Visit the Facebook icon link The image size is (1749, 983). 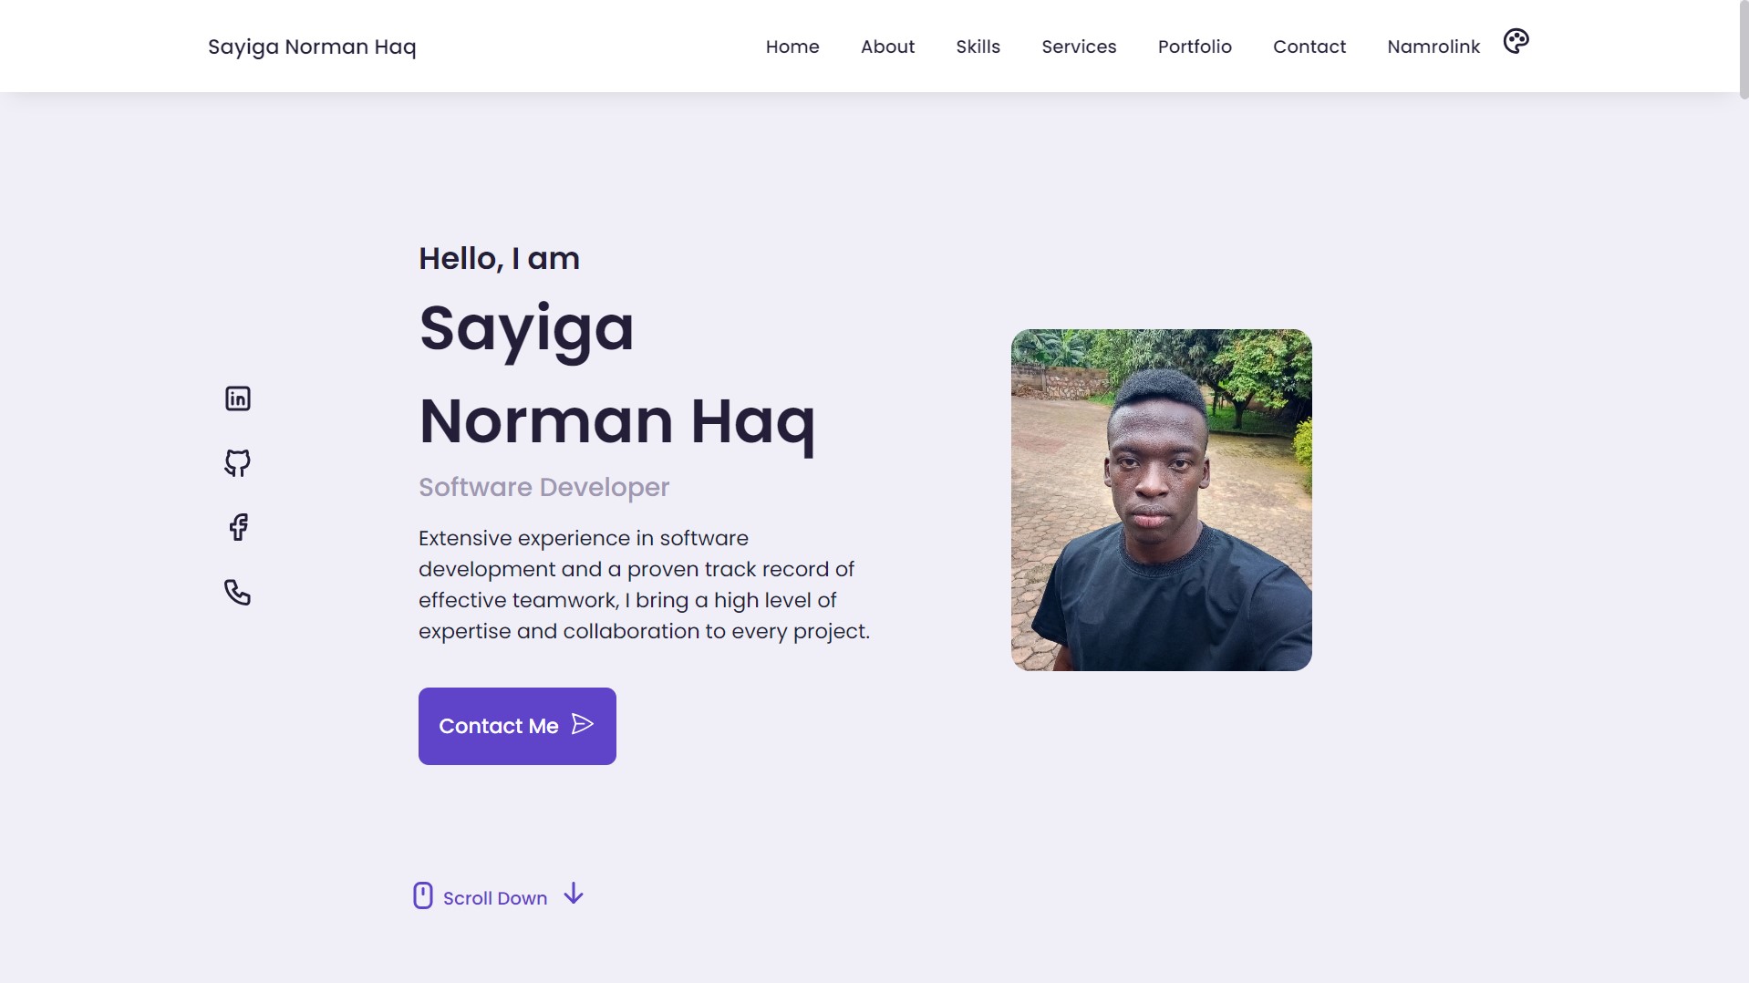238,527
